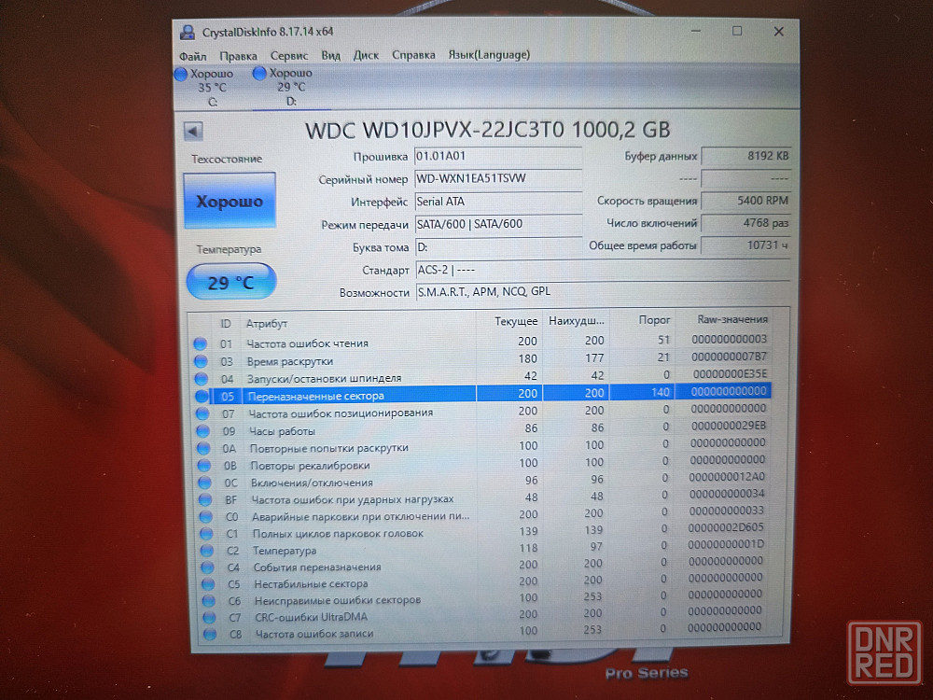Click status icon for Повторы рекалибровки
Screen dimensions: 933x700
pos(204,466)
